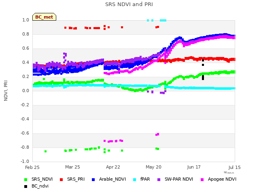259x194 pixels.
Task: Click the 0.8 y-axis tick label
Action: pos(25,34)
